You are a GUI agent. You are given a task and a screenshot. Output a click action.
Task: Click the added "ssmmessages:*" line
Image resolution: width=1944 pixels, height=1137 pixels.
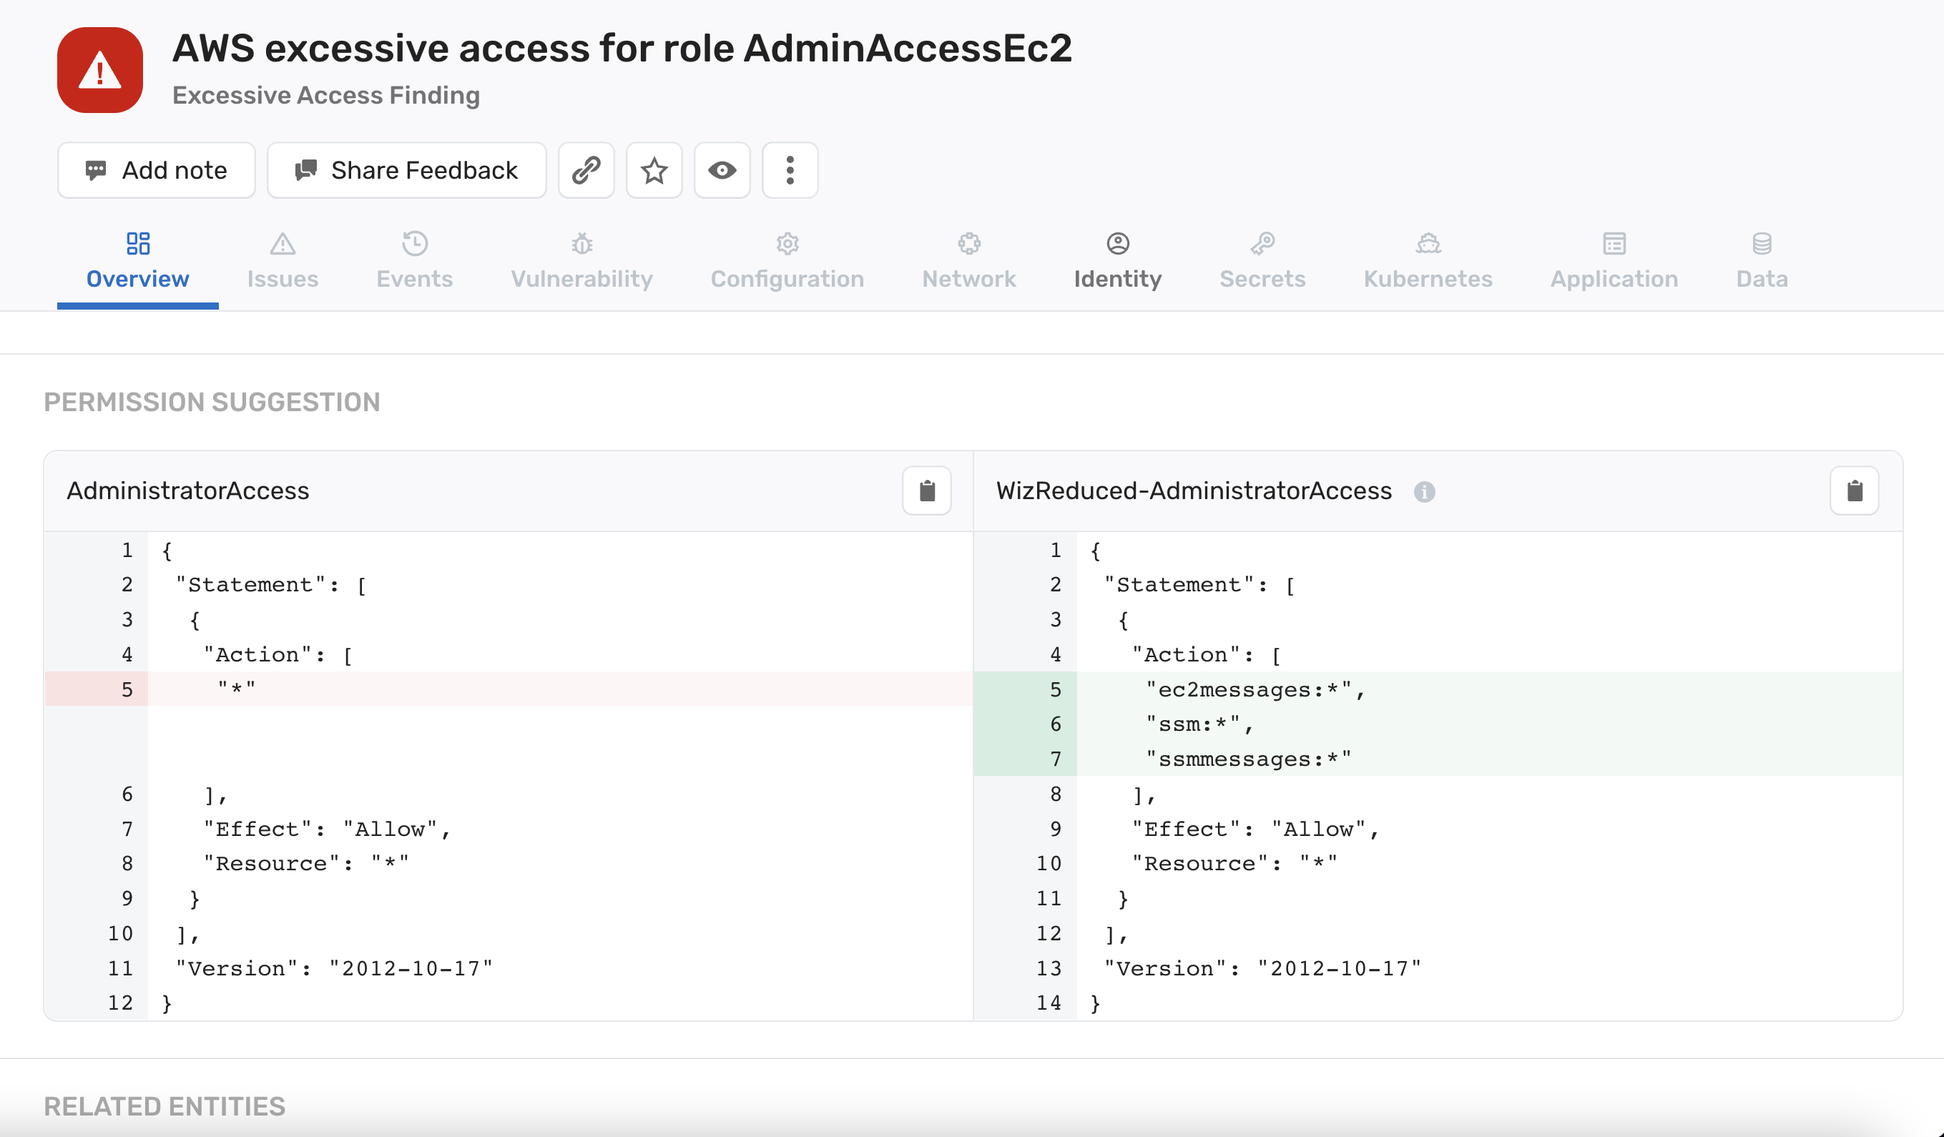pyautogui.click(x=1438, y=759)
